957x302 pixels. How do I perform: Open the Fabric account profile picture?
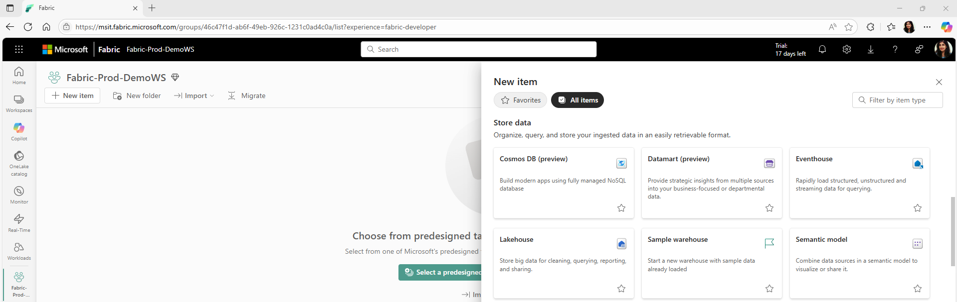coord(943,49)
